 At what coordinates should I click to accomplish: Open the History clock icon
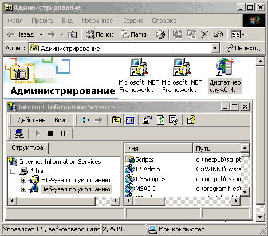pos(160,34)
